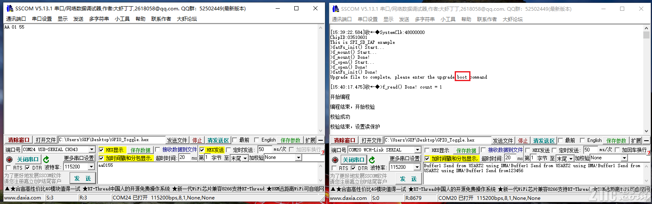The height and width of the screenshot is (204, 652).
Task: Click 保存数据 button in right window
Action: 466,150
